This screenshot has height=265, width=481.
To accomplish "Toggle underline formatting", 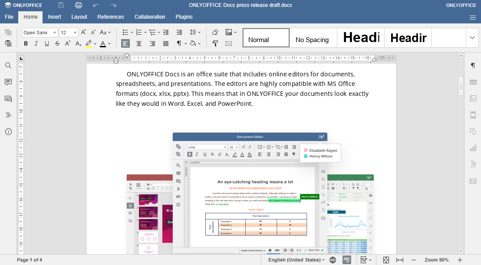I will click(46, 43).
